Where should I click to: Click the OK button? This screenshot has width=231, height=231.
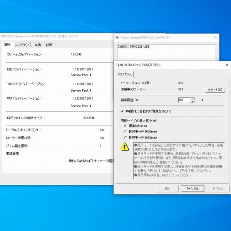167,189
